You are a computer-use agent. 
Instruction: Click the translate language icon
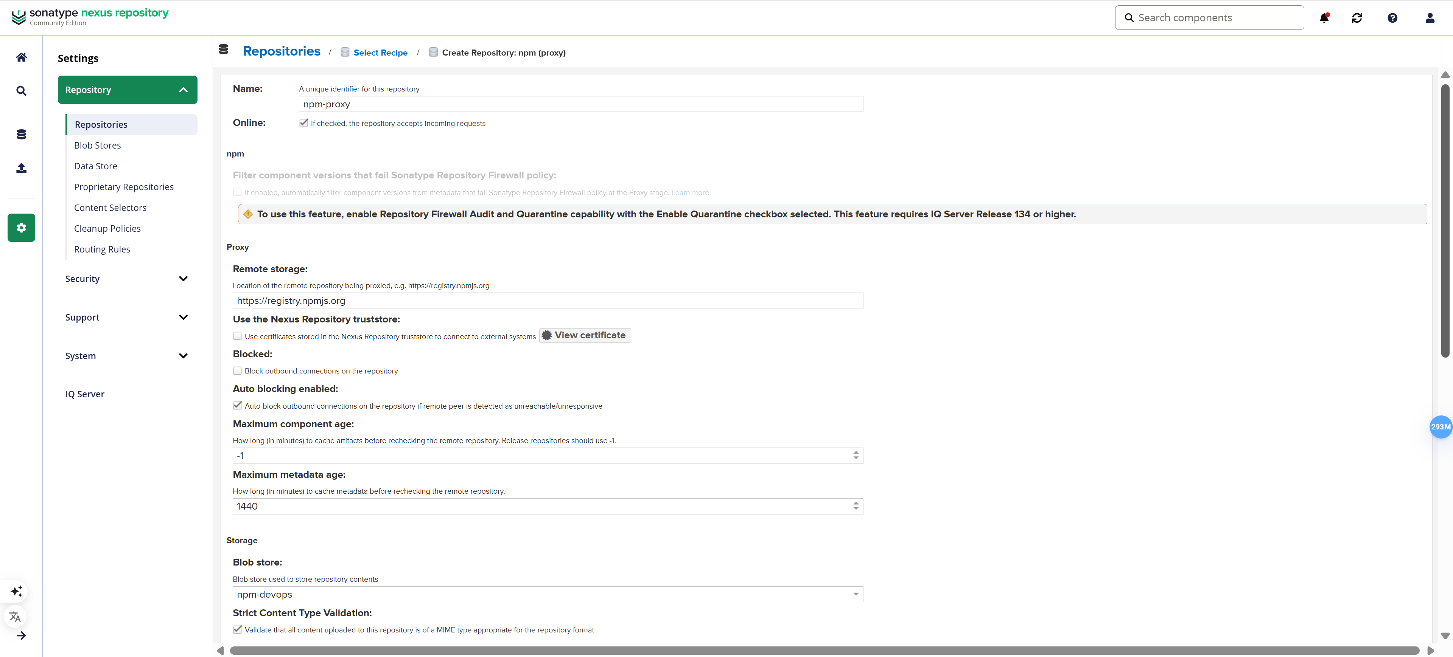(15, 617)
